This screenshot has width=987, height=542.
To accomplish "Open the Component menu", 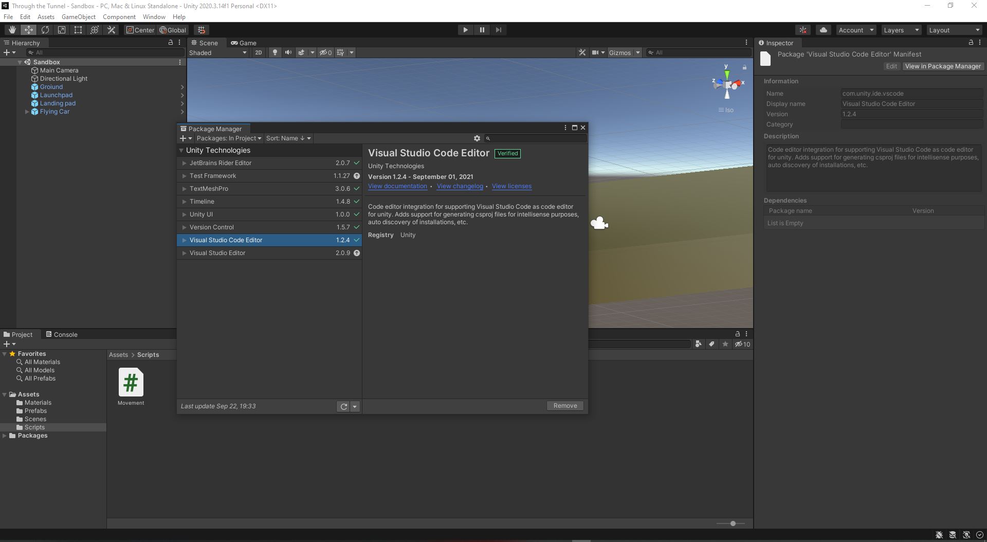I will point(119,16).
